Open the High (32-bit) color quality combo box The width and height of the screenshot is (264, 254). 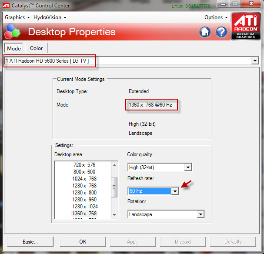coord(160,167)
